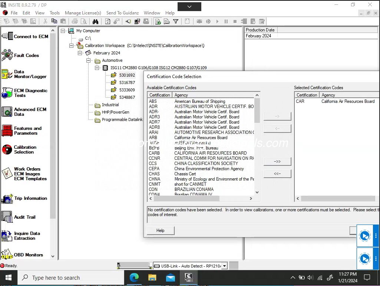Open Features and Parameters view

click(7, 131)
